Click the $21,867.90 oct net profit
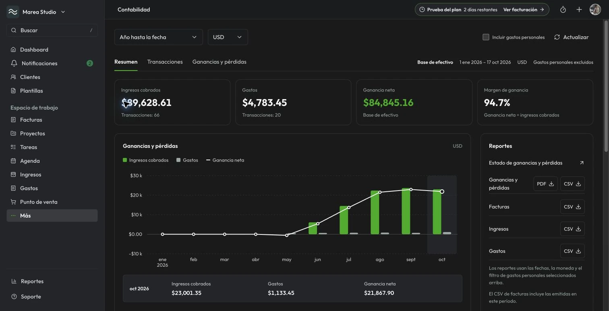609x311 pixels. 379,293
